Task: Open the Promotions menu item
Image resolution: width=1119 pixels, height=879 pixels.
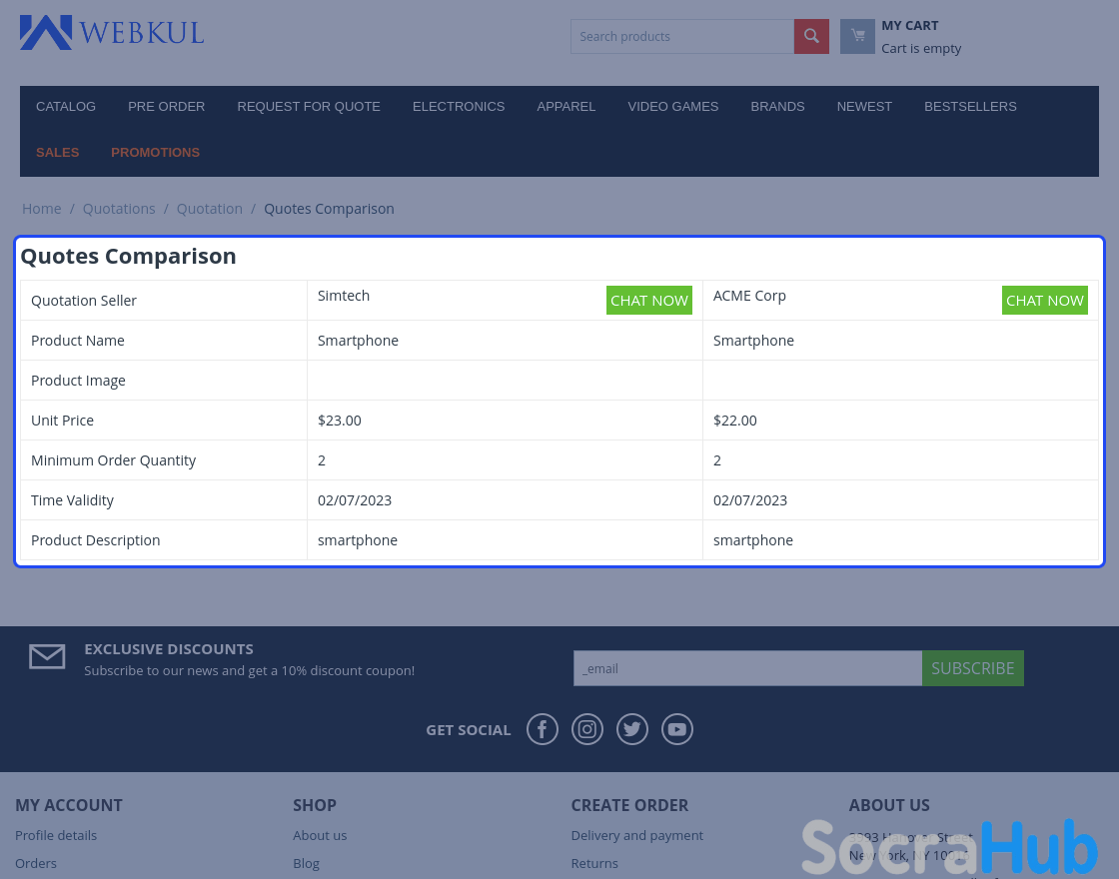Action: 155,153
